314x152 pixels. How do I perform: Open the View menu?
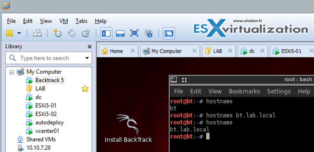click(x=46, y=21)
